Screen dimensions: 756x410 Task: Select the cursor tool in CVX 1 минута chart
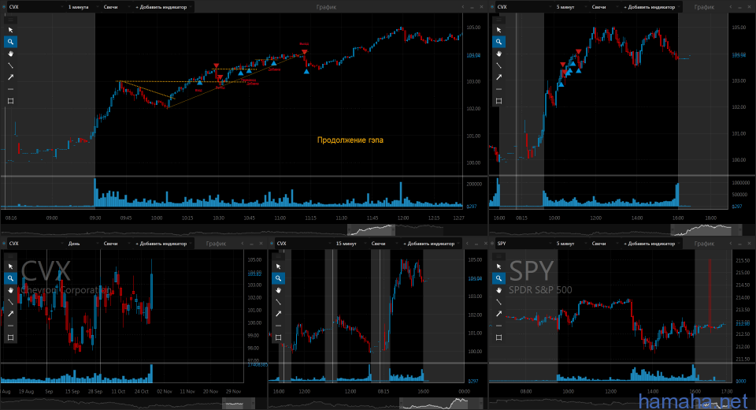(x=10, y=30)
